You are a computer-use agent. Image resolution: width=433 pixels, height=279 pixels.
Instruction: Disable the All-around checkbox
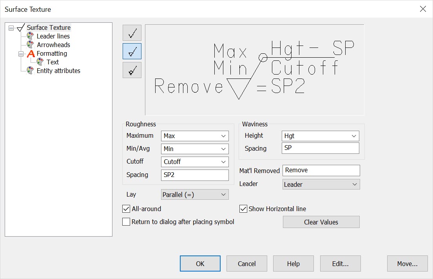(126, 209)
